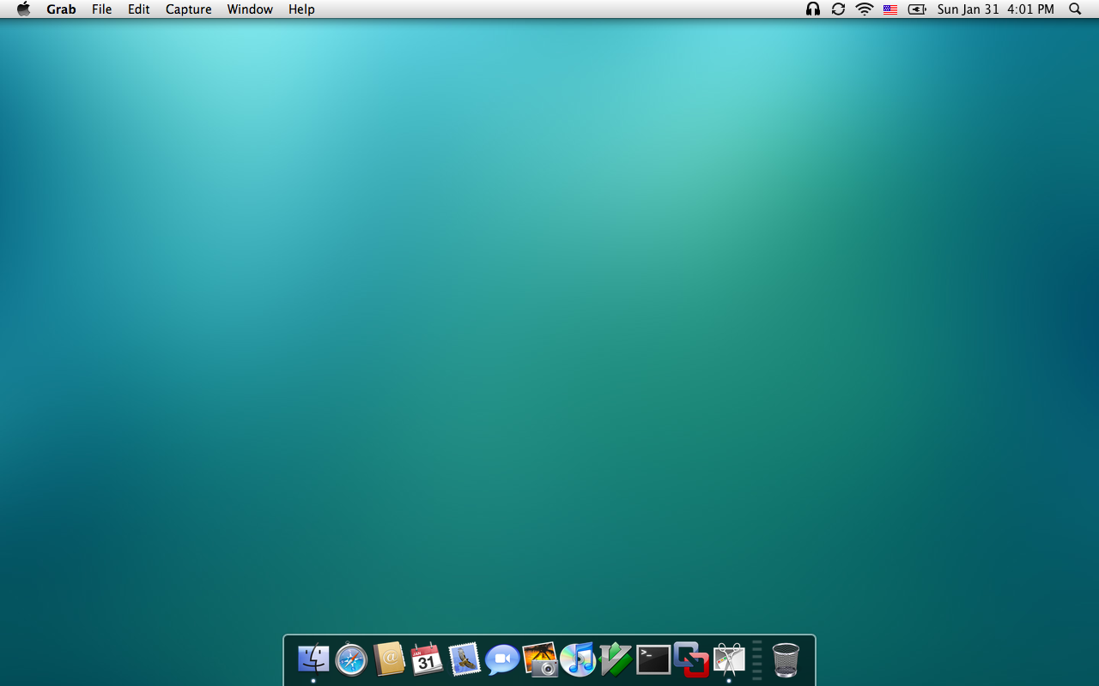The image size is (1099, 686).
Task: Open the Trash in the dock
Action: pyautogui.click(x=786, y=659)
